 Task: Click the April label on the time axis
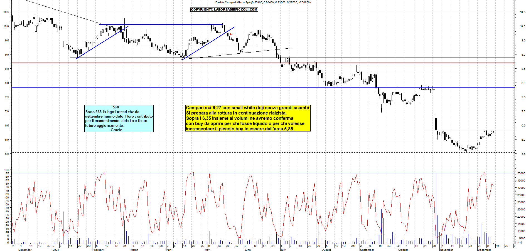(x=169, y=250)
